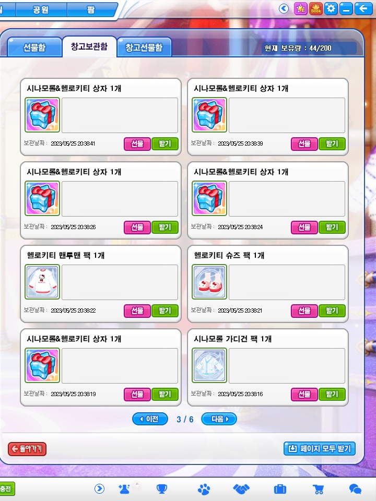Open the briefcase inventory icon
The width and height of the screenshot is (376, 501).
click(280, 489)
